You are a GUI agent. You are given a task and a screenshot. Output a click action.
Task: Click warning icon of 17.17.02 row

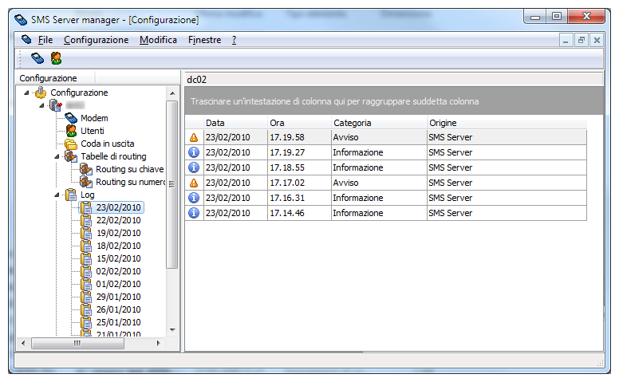[x=194, y=183]
